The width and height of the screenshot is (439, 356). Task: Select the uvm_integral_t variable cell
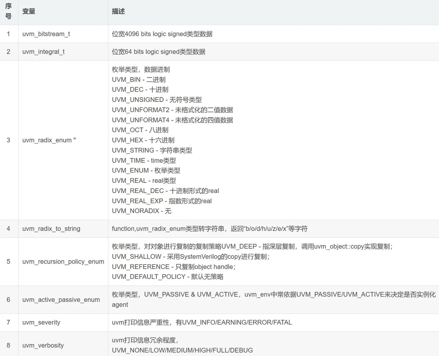[63, 52]
